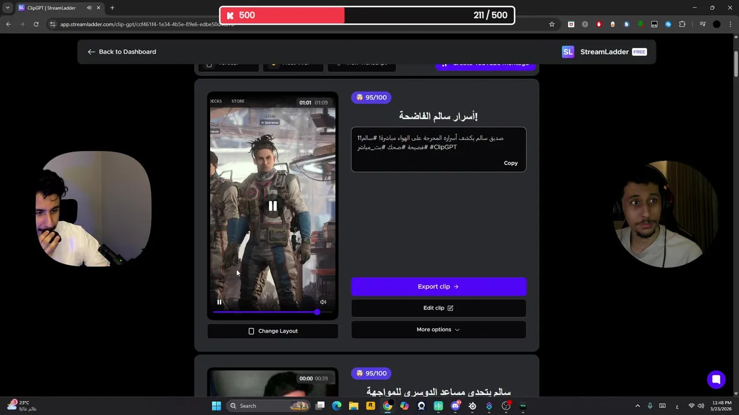Viewport: 739px width, 415px height.
Task: Pause the clip with the bottom-left pause icon
Action: tap(219, 302)
